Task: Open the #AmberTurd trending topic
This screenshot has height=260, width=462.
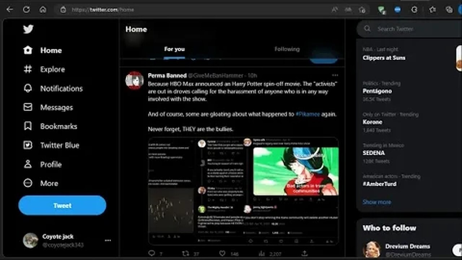Action: [379, 184]
